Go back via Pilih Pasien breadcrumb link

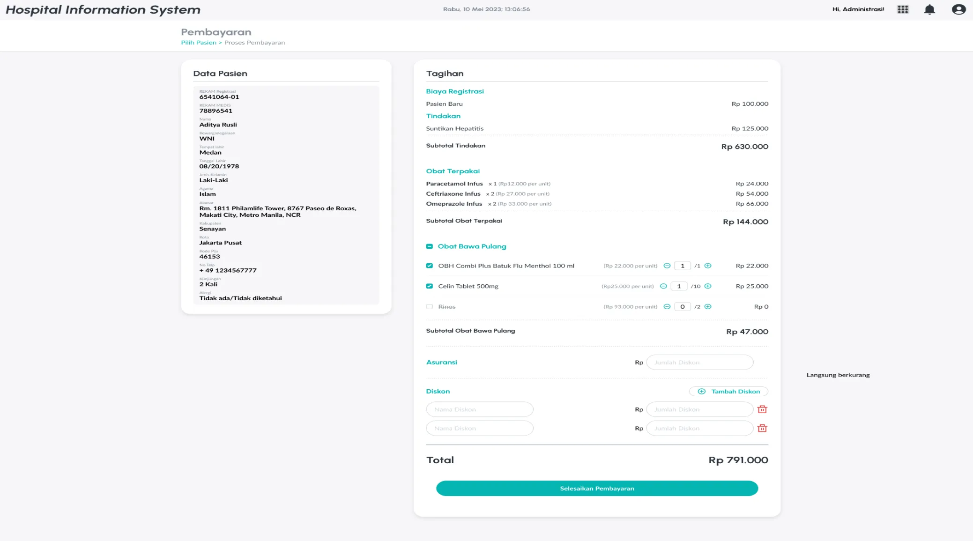[199, 43]
